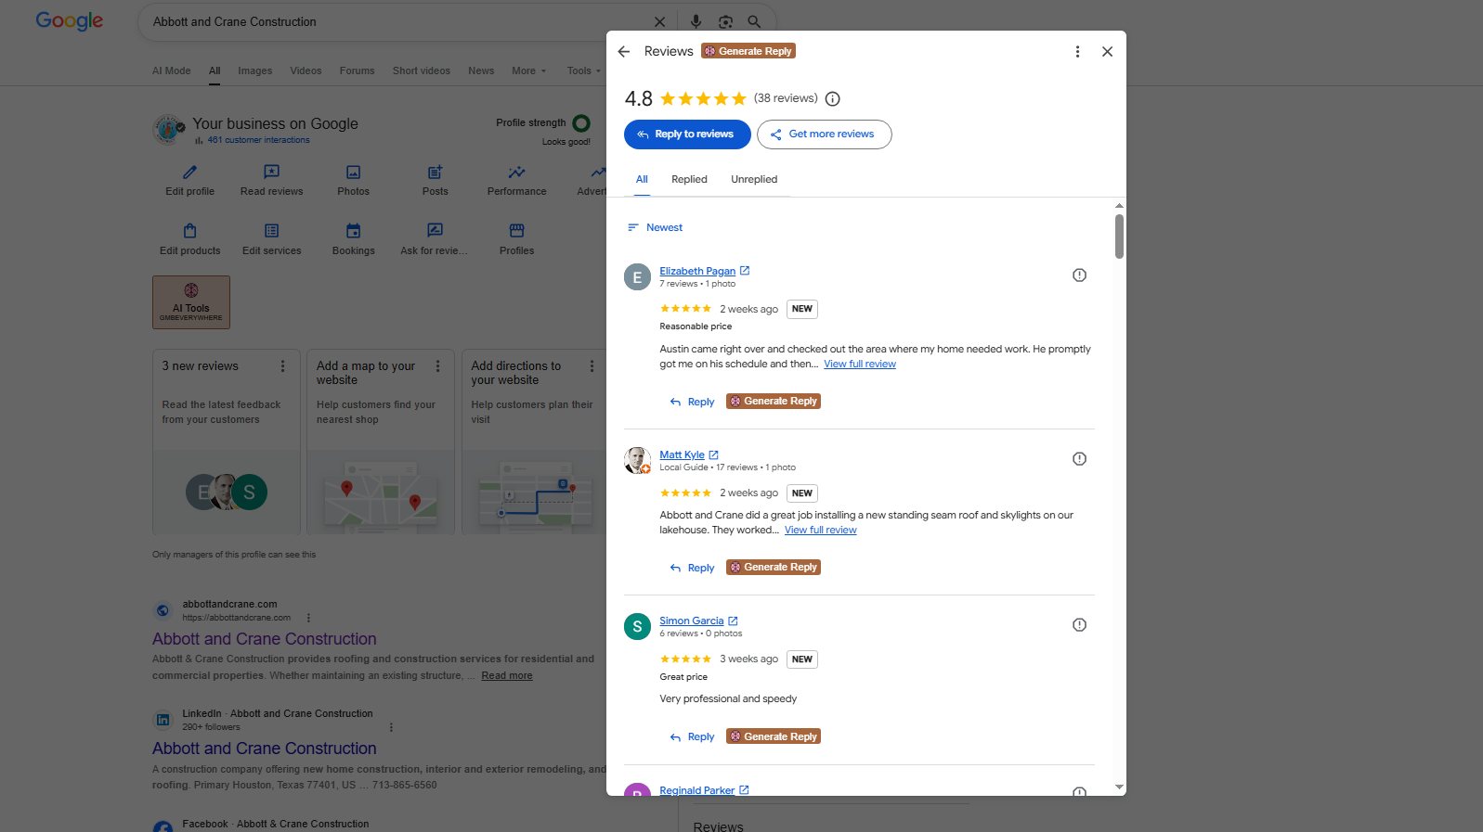Open Simon Garcia's profile link
1483x832 pixels.
pyautogui.click(x=692, y=621)
